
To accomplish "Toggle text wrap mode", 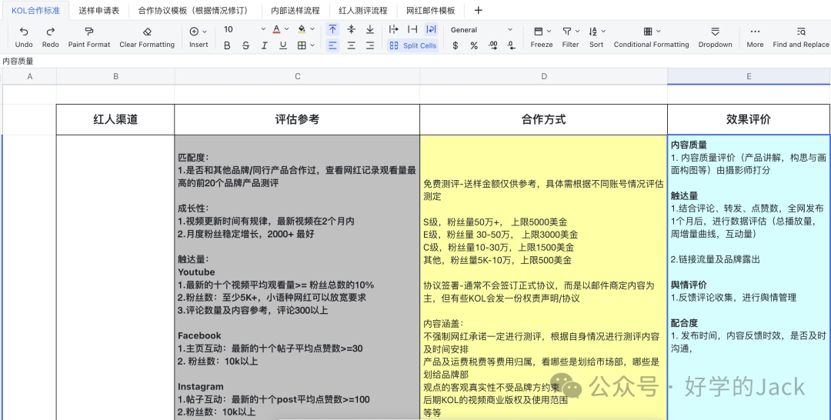I will (432, 30).
